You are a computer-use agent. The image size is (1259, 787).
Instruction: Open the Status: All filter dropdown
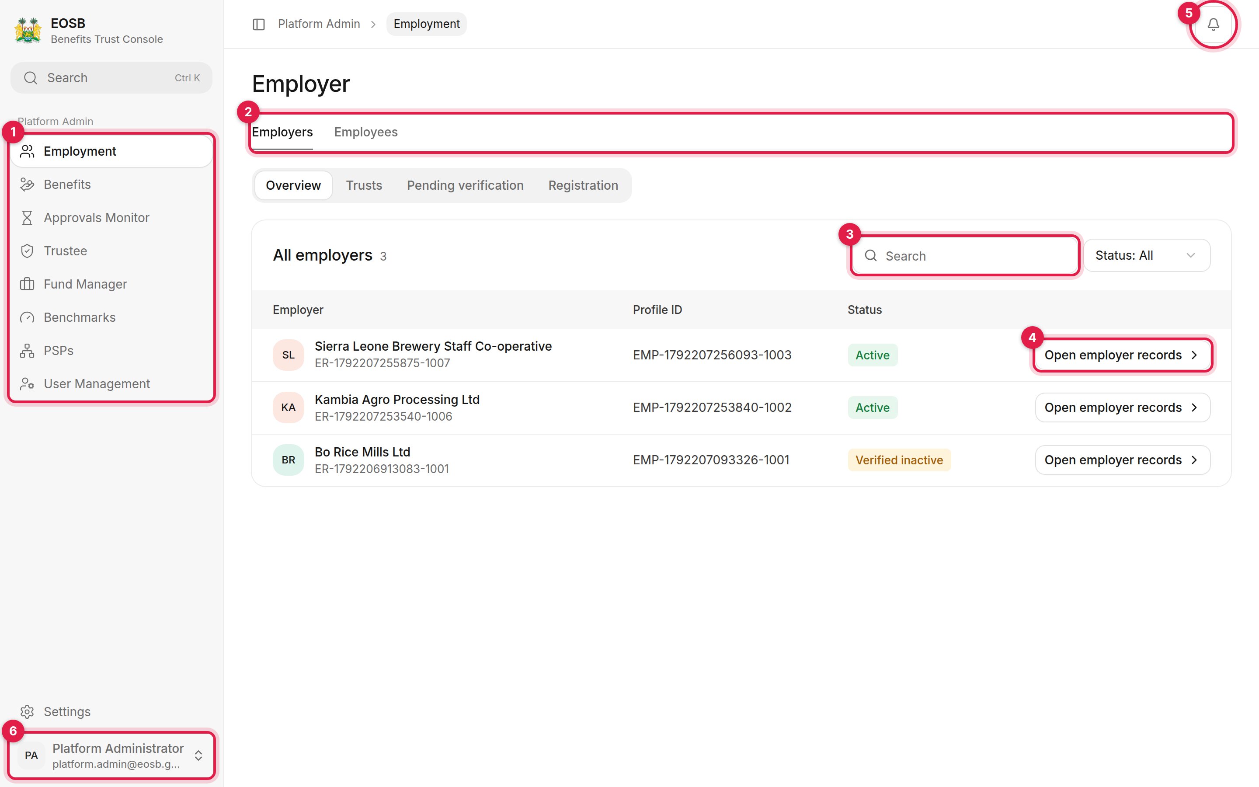tap(1147, 256)
